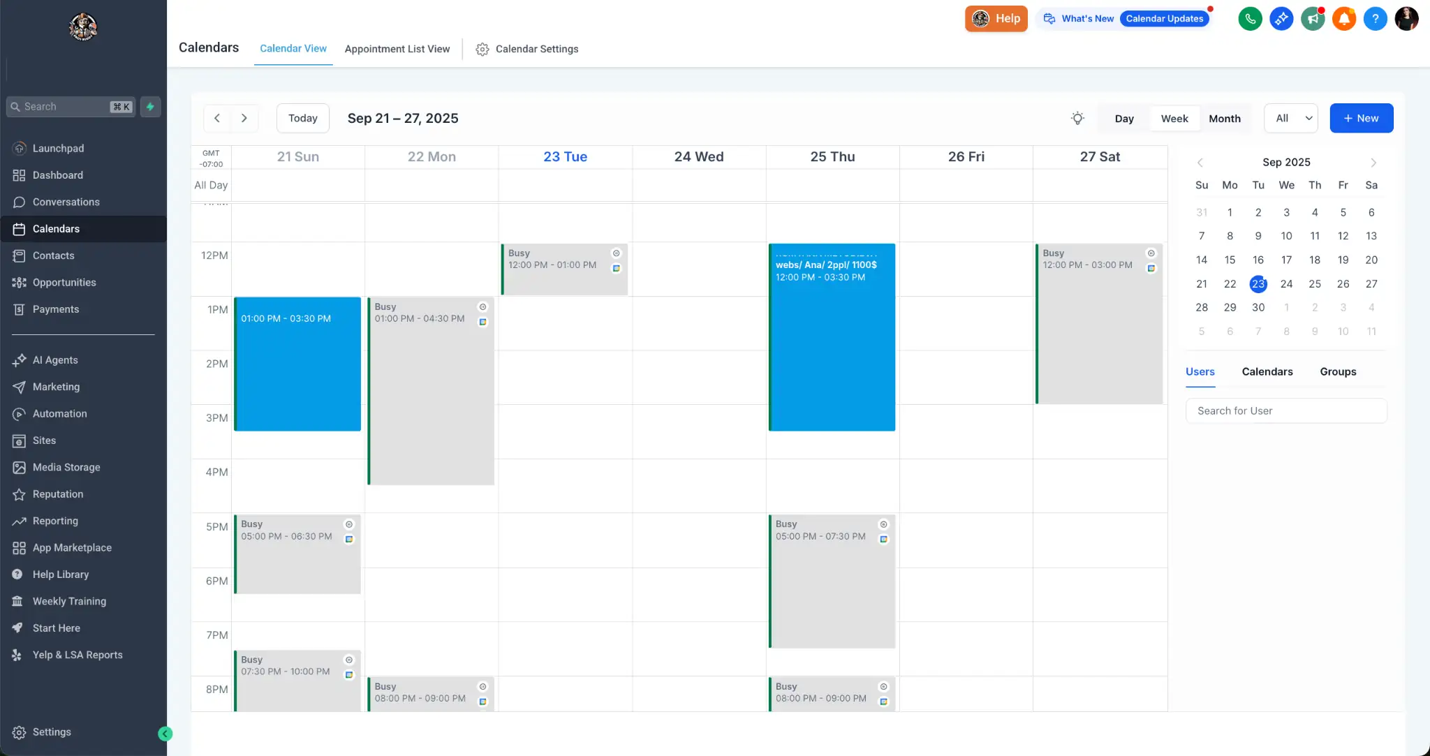
Task: Open the blue 01:00 PM Sunday appointment
Action: click(297, 364)
